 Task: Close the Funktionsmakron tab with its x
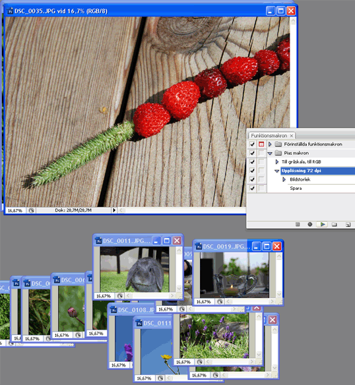pos(292,136)
